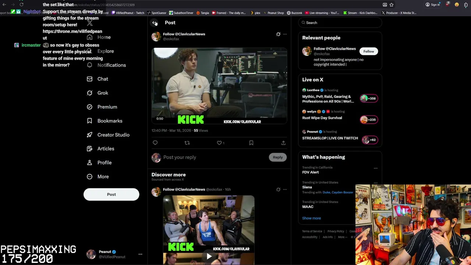Click the Profile person icon

[89, 163]
